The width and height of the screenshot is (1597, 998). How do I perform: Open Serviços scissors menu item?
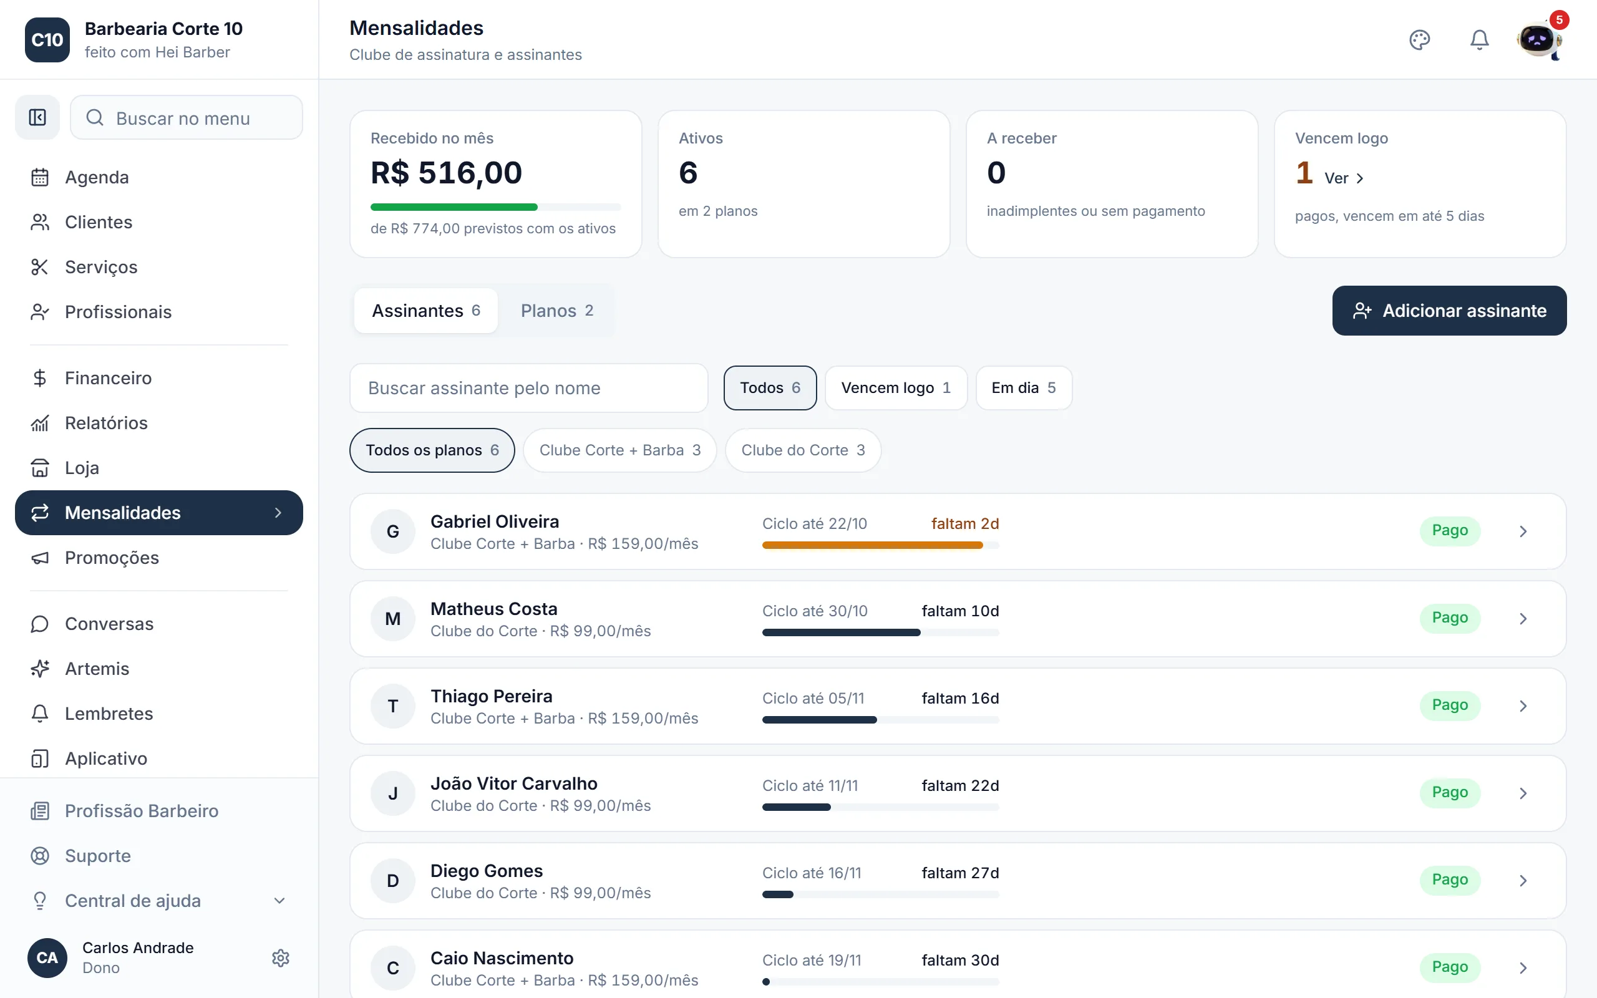click(x=158, y=267)
